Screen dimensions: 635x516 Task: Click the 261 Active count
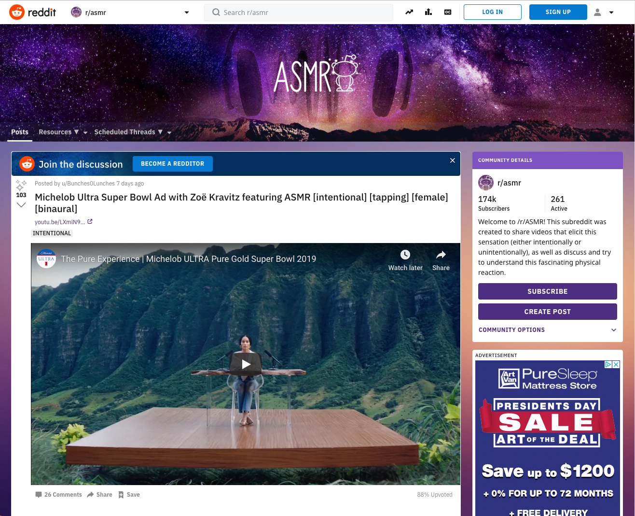pyautogui.click(x=559, y=203)
